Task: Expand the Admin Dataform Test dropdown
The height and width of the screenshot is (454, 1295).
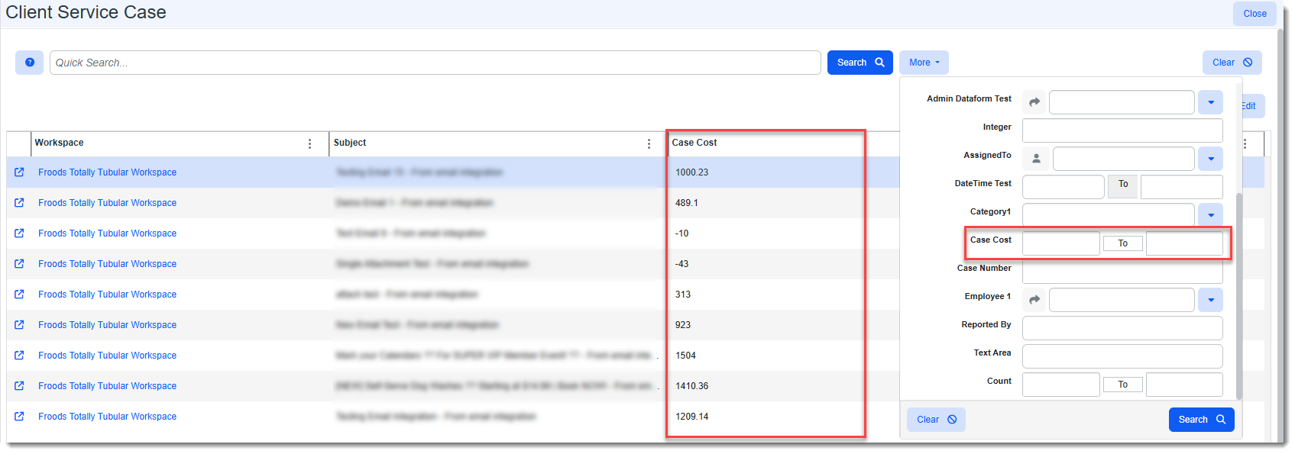Action: tap(1210, 102)
